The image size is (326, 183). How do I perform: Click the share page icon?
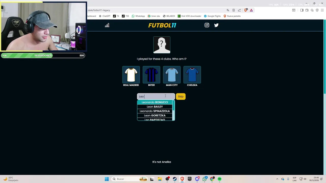[x=239, y=10]
